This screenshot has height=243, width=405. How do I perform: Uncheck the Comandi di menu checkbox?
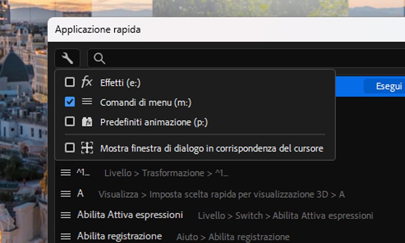pyautogui.click(x=70, y=102)
